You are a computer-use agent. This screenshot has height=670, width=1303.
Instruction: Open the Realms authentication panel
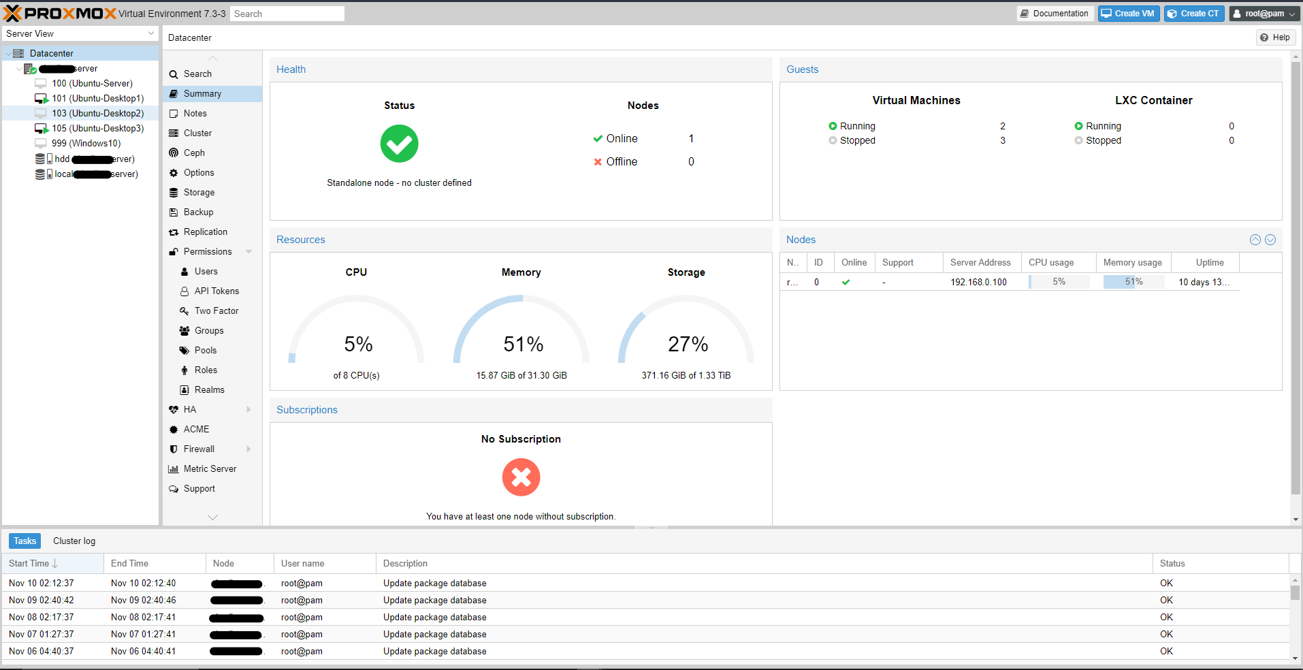click(x=209, y=389)
